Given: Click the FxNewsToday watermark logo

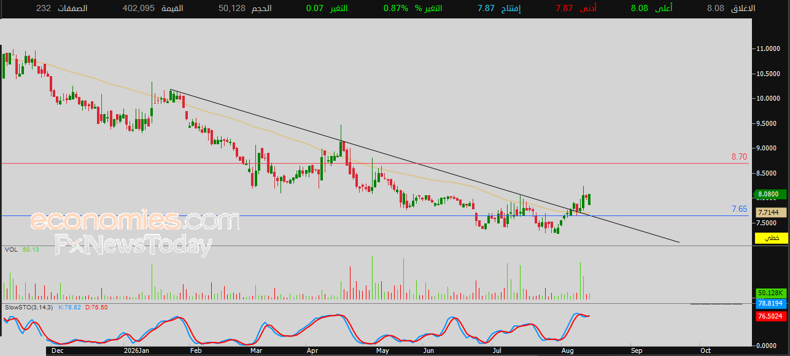Looking at the screenshot, I should coord(133,245).
